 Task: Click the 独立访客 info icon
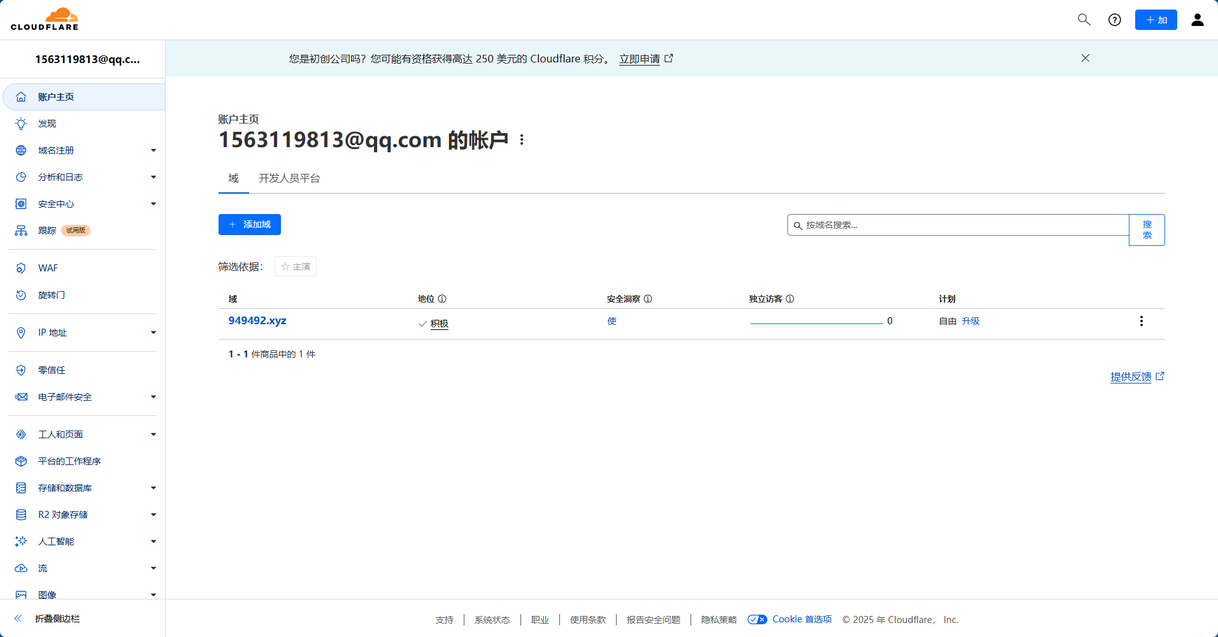tap(790, 299)
